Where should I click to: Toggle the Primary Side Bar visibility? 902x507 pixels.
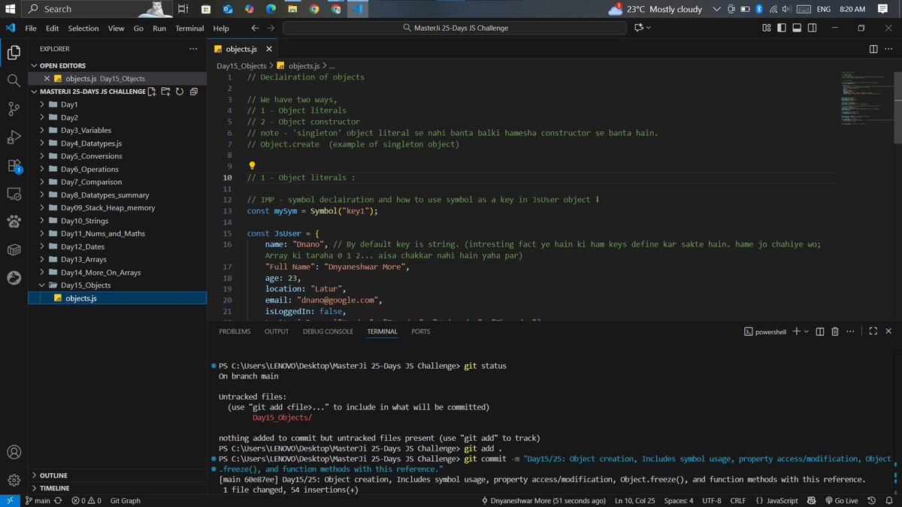click(x=782, y=28)
